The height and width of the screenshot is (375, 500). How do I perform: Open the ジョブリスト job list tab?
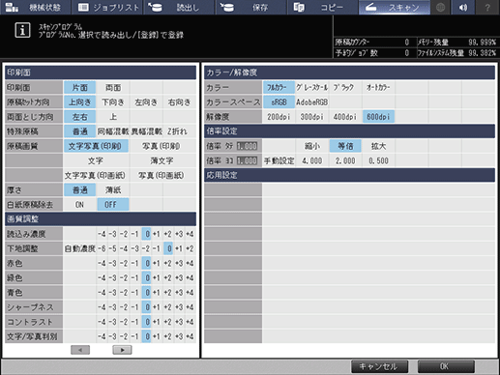pos(108,7)
